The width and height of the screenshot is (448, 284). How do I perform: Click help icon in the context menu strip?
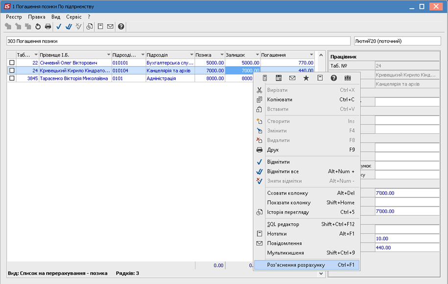point(334,78)
